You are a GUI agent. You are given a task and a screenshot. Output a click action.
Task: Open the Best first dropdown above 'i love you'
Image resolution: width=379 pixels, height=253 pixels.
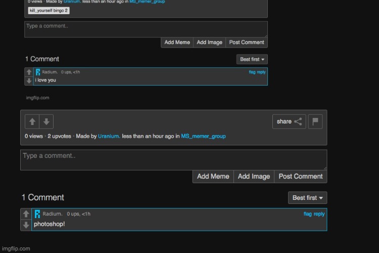tap(252, 60)
